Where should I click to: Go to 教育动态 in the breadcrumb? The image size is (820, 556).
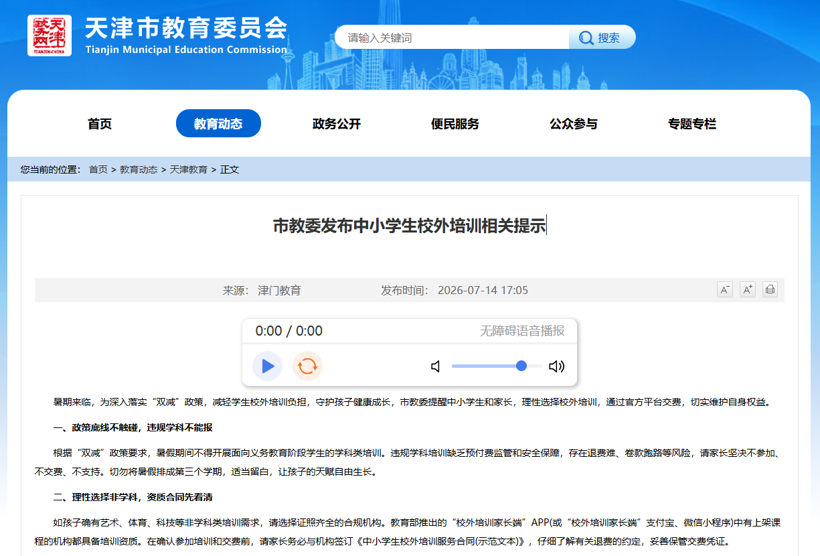[139, 169]
